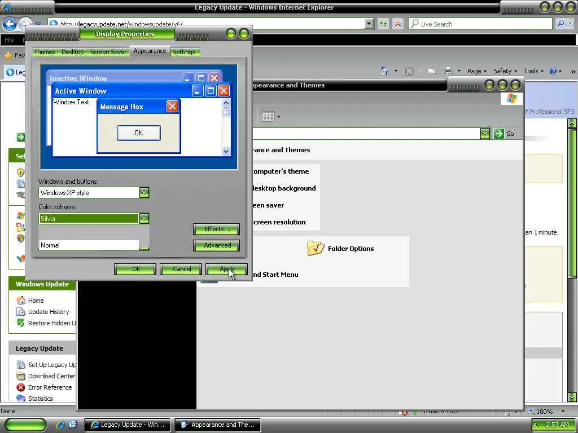Click the Folder Options link
Viewport: 578px width, 433px height.
pos(351,249)
